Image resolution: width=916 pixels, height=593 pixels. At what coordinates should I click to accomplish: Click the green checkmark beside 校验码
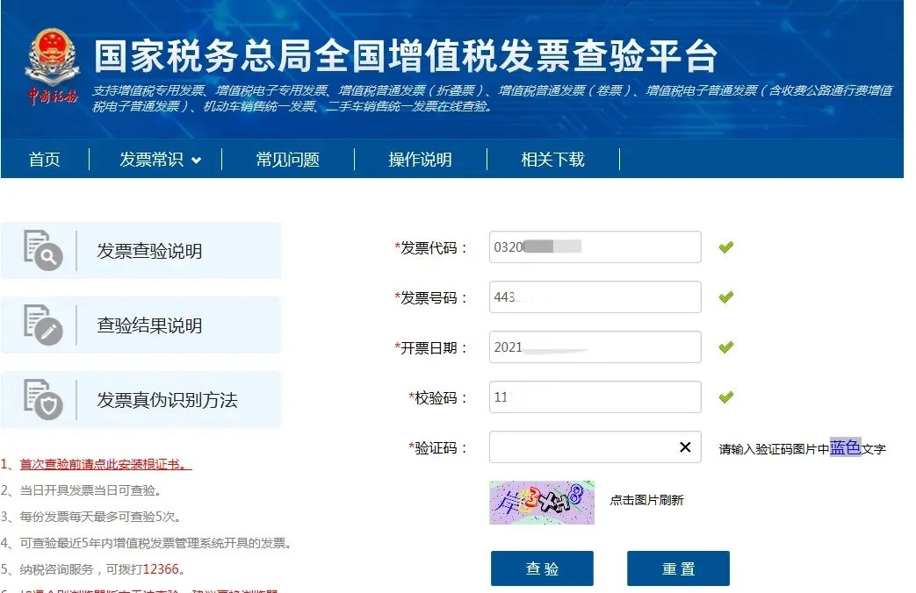click(x=726, y=397)
